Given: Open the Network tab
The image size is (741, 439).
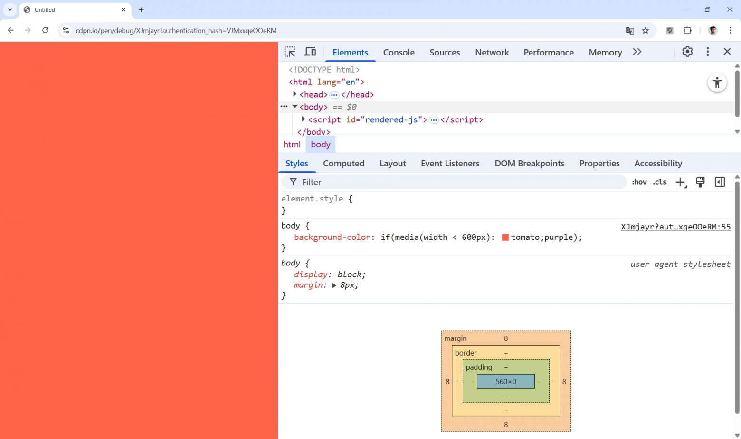Looking at the screenshot, I should (492, 52).
